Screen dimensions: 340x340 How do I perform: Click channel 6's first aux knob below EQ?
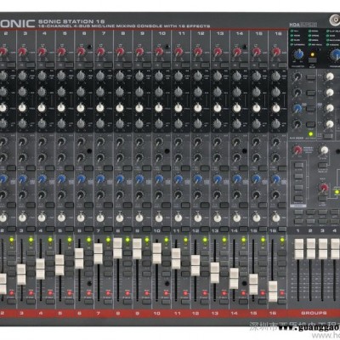81,141
